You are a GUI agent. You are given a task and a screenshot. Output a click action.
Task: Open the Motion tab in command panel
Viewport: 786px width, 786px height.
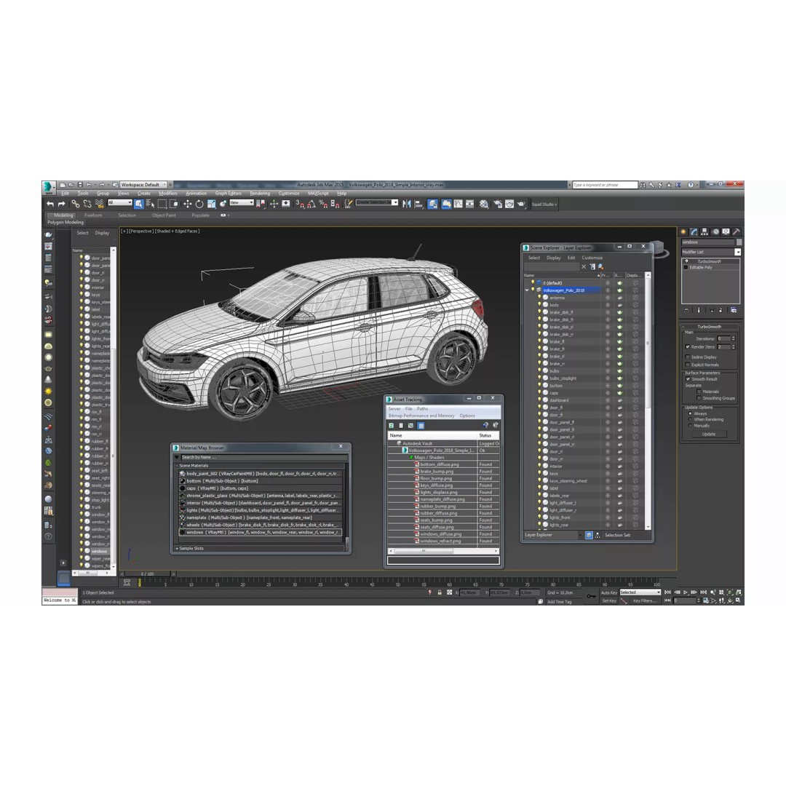point(715,231)
